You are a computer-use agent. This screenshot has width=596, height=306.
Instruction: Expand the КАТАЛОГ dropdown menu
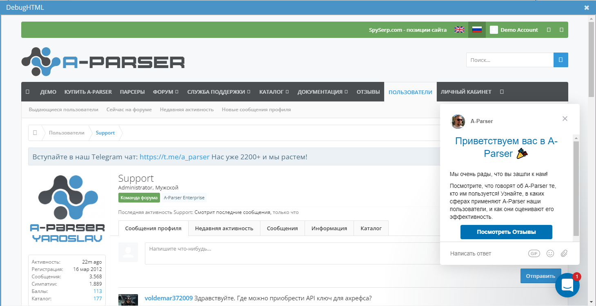coord(274,92)
